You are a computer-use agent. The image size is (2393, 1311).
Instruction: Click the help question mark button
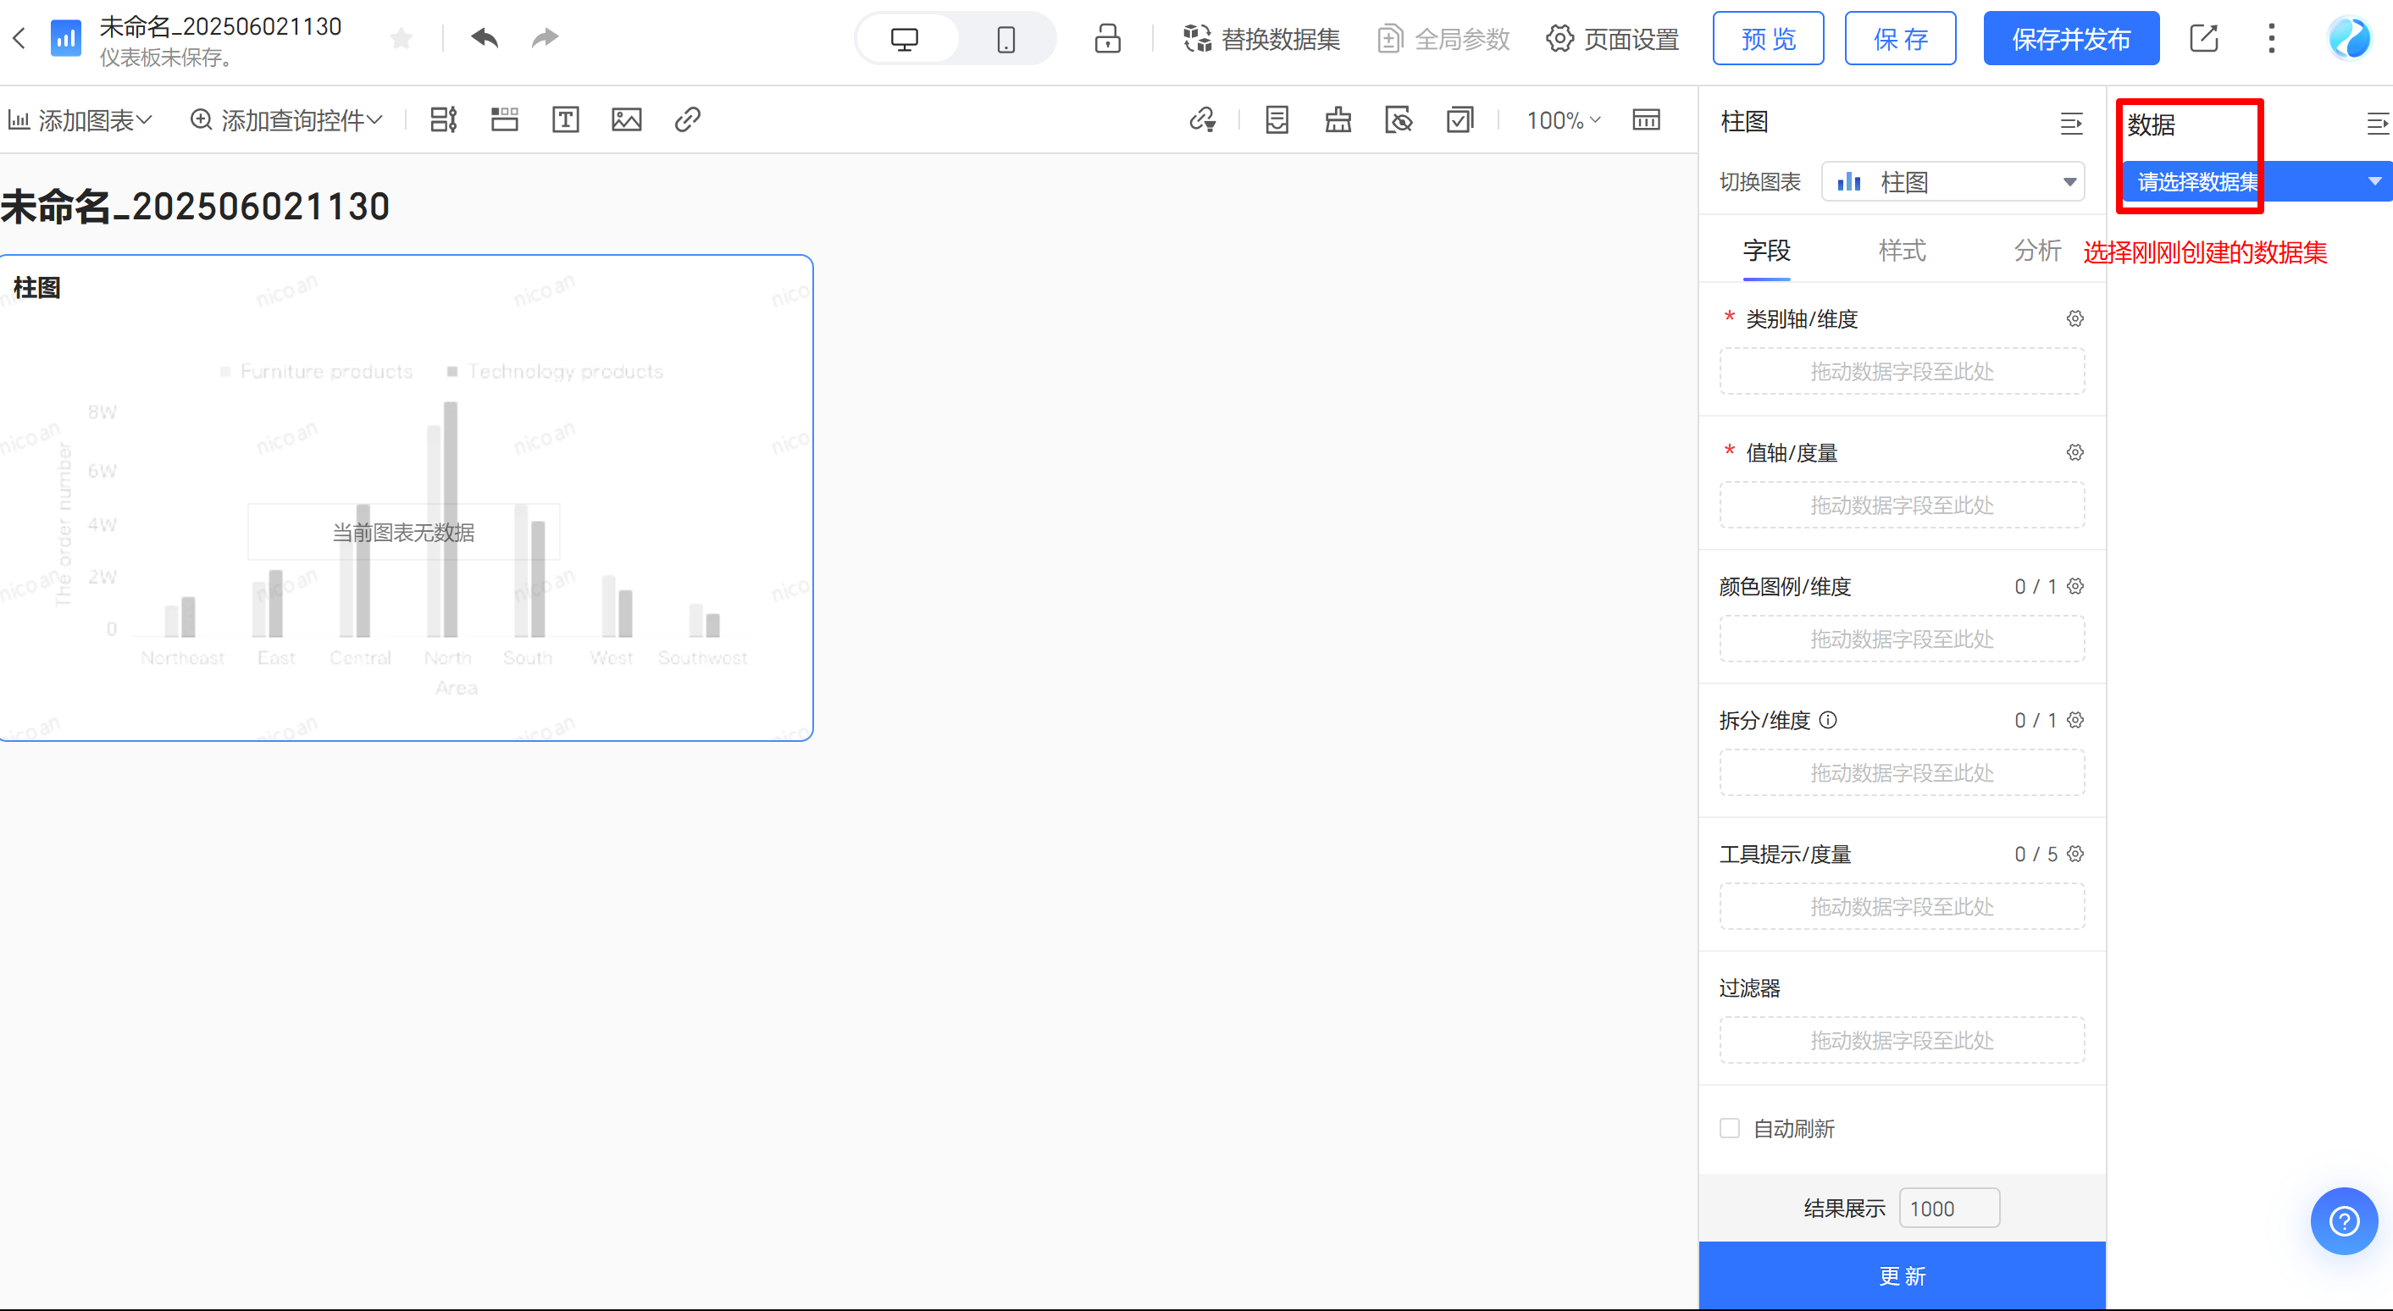[2344, 1221]
